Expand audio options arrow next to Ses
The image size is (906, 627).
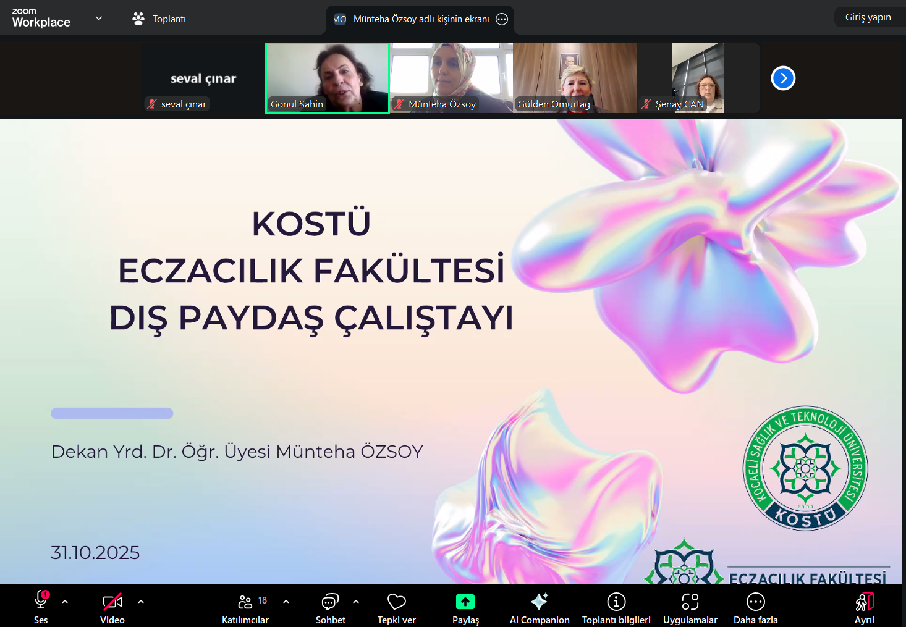pos(65,601)
